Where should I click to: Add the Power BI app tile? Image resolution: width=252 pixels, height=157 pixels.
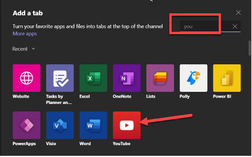click(227, 78)
